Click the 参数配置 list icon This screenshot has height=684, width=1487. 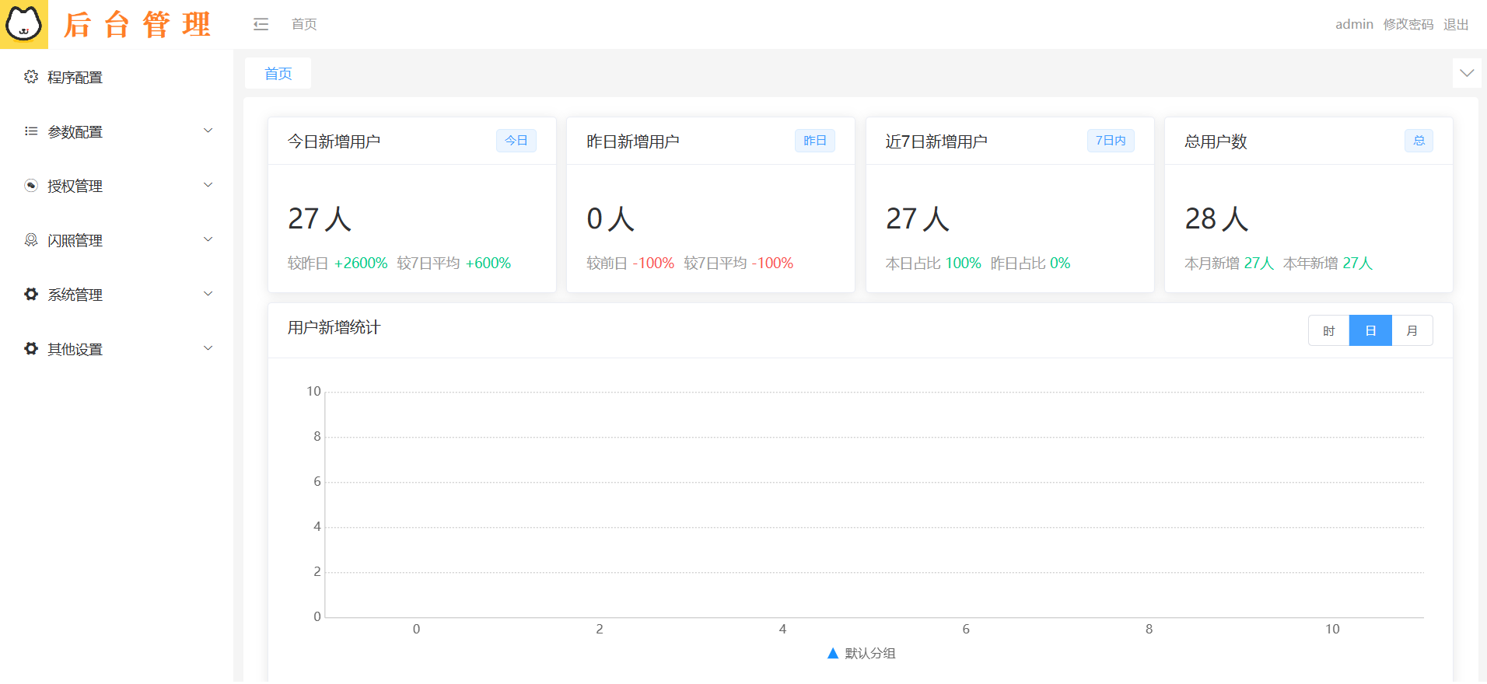tap(31, 131)
